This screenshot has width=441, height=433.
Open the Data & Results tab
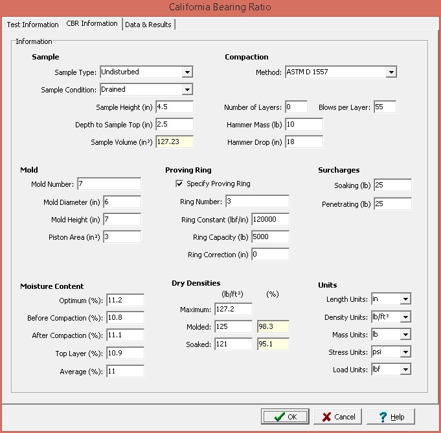pos(148,25)
